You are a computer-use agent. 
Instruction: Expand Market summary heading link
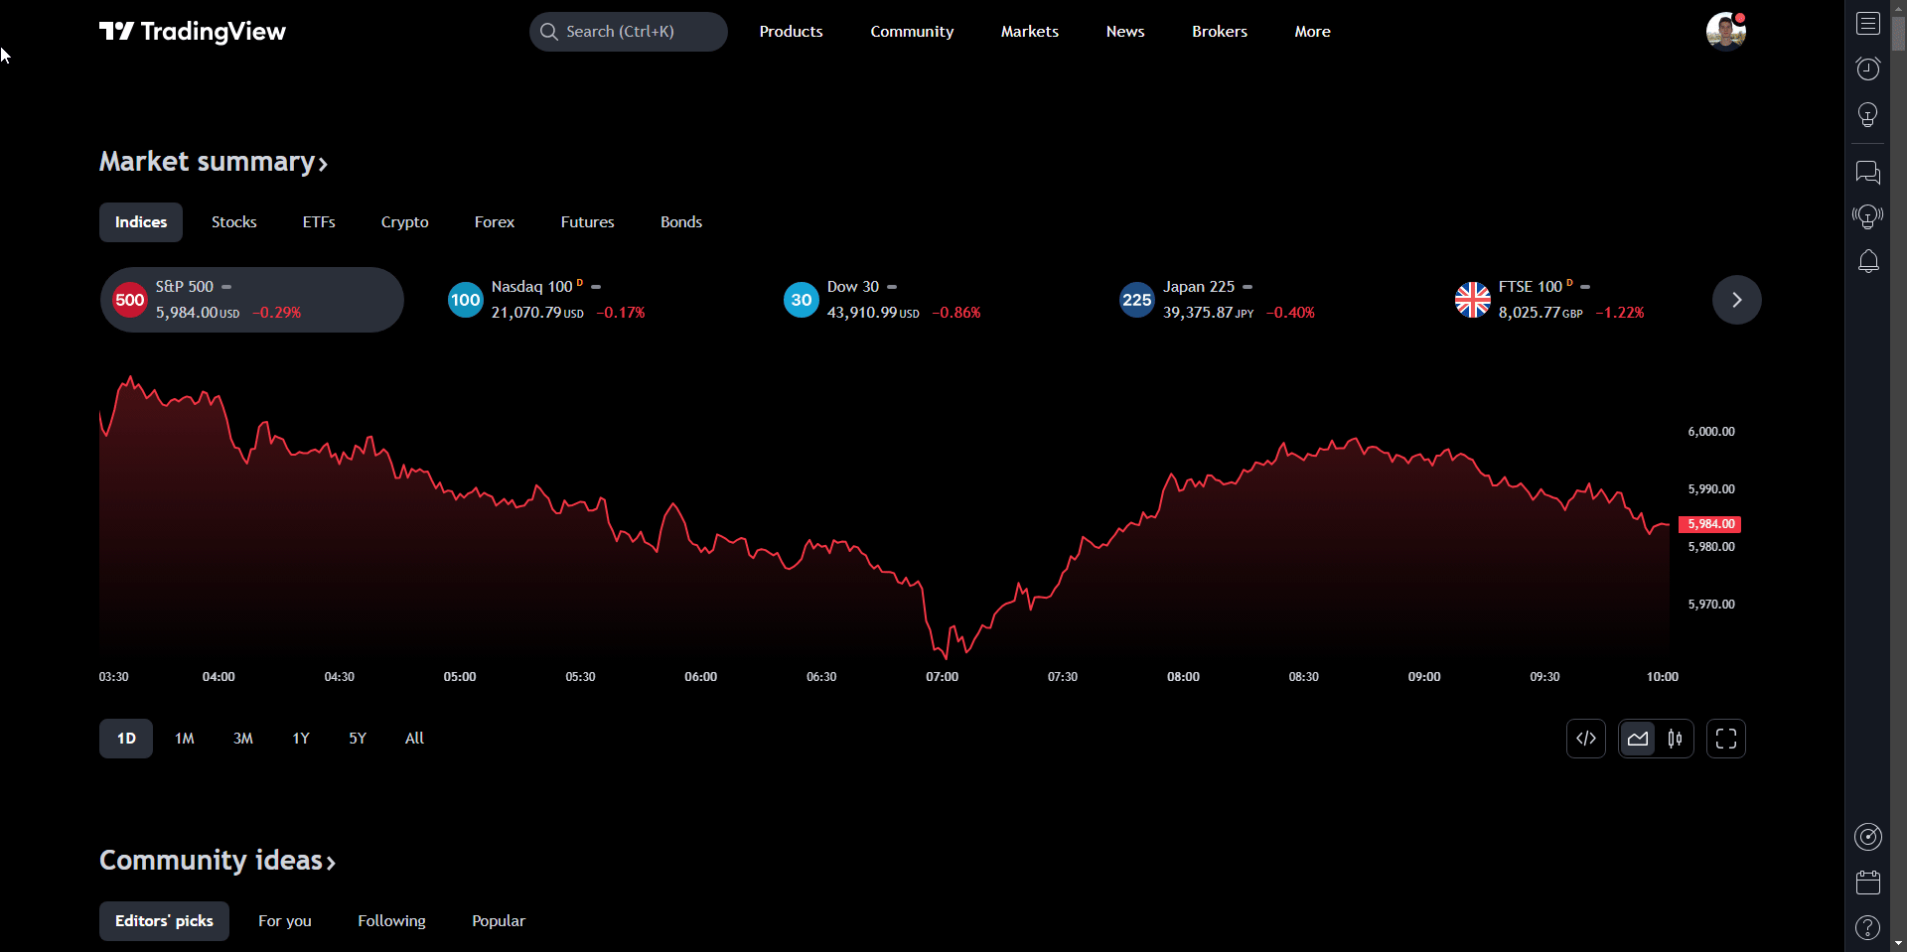[214, 162]
